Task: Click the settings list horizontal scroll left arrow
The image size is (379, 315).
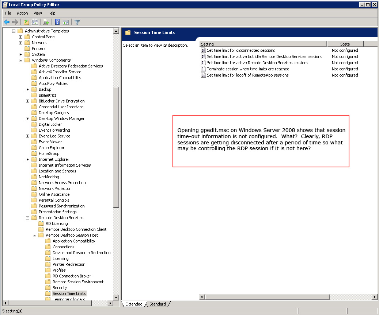Action: coord(202,297)
